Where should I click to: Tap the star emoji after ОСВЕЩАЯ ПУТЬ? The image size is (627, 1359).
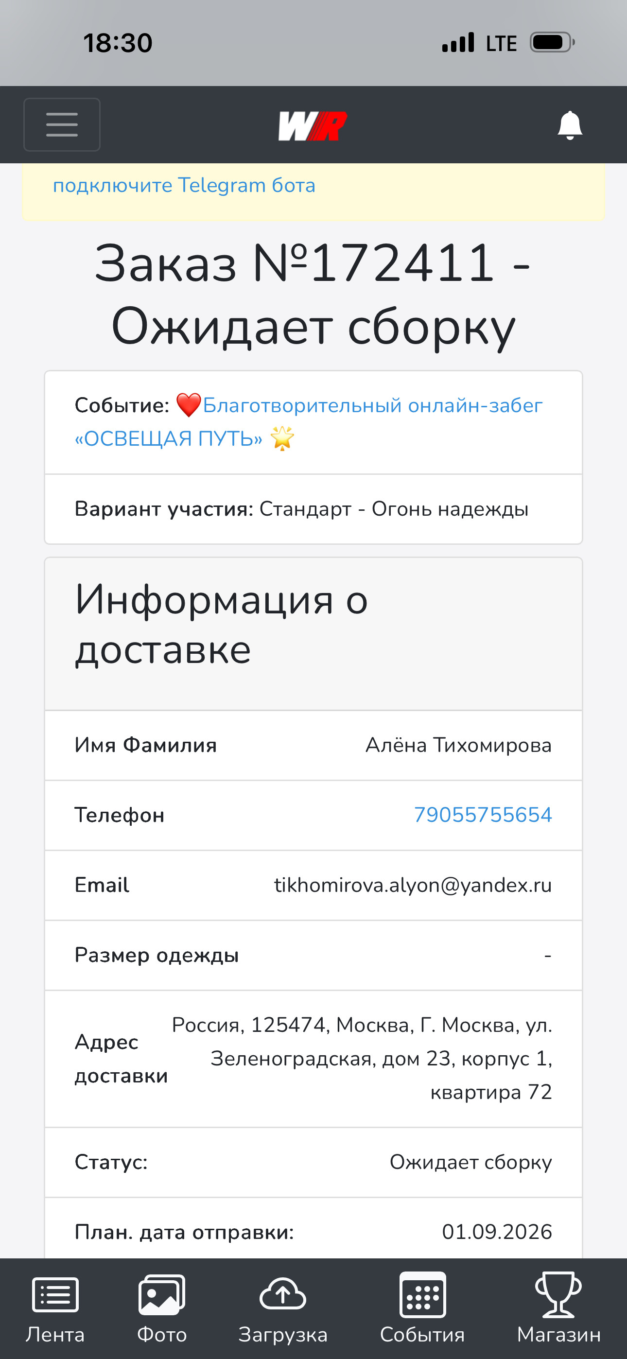(x=282, y=438)
